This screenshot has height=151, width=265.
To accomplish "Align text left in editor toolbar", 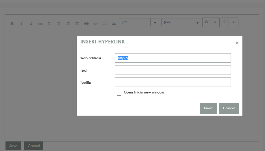I will 49,24.
